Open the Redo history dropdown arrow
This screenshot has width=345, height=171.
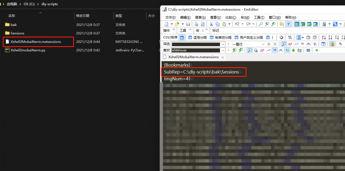click(253, 24)
